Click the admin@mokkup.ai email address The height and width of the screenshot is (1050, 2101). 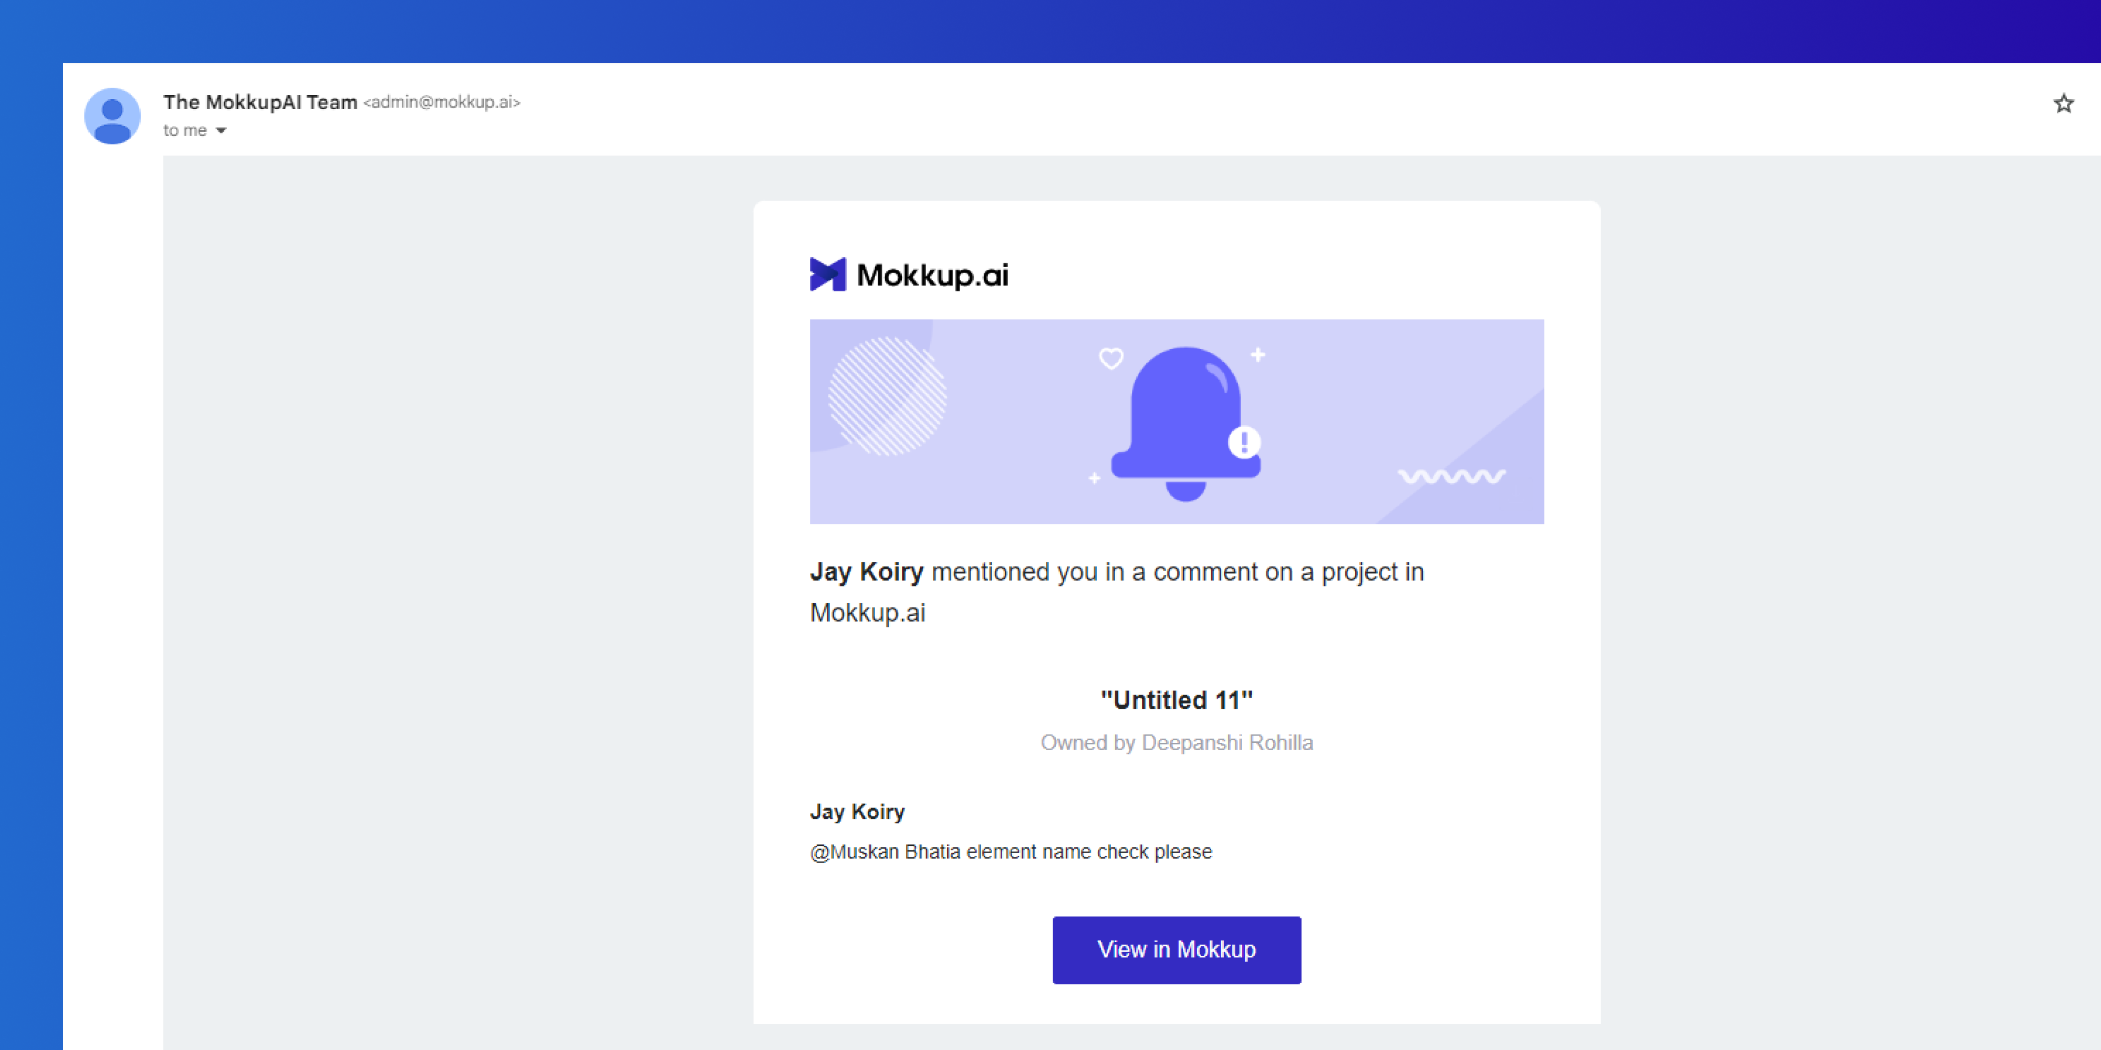441,102
